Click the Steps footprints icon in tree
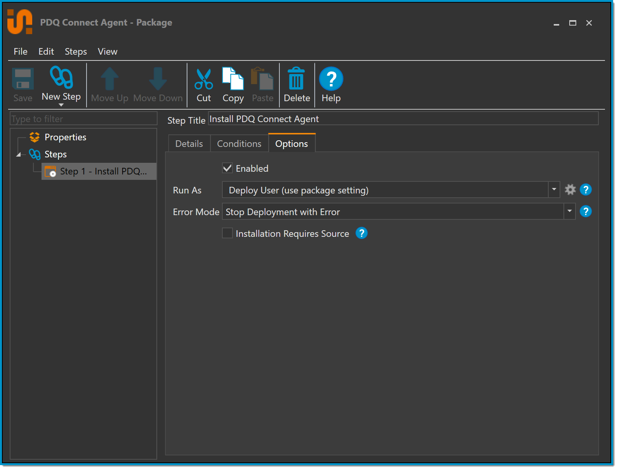The height and width of the screenshot is (469, 617). [x=35, y=154]
